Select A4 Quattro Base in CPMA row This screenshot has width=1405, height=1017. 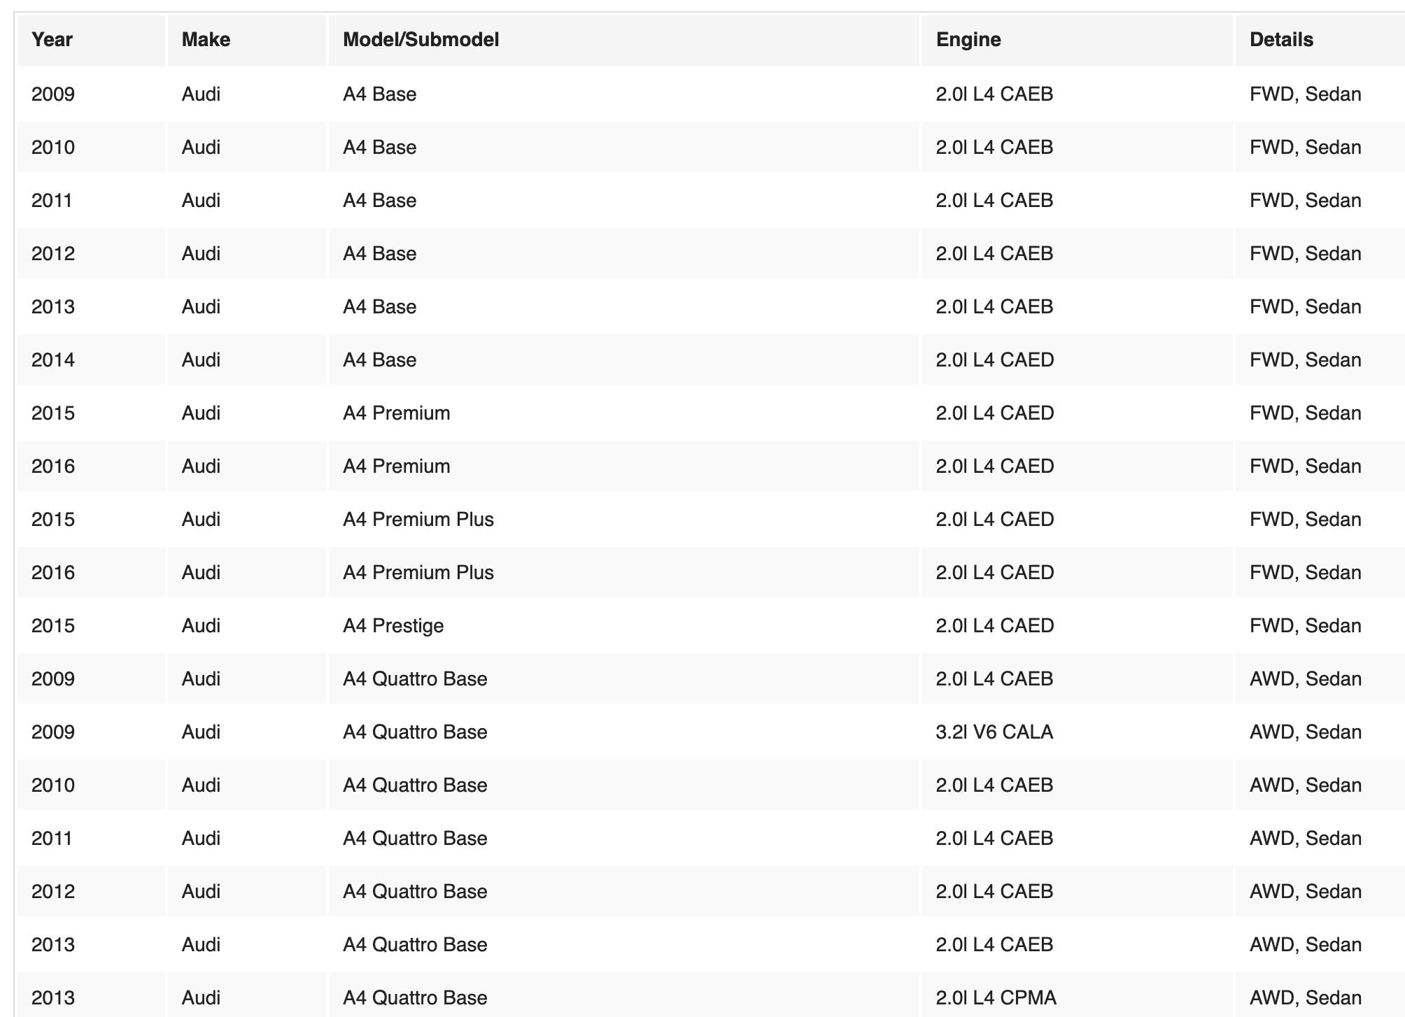(x=415, y=998)
